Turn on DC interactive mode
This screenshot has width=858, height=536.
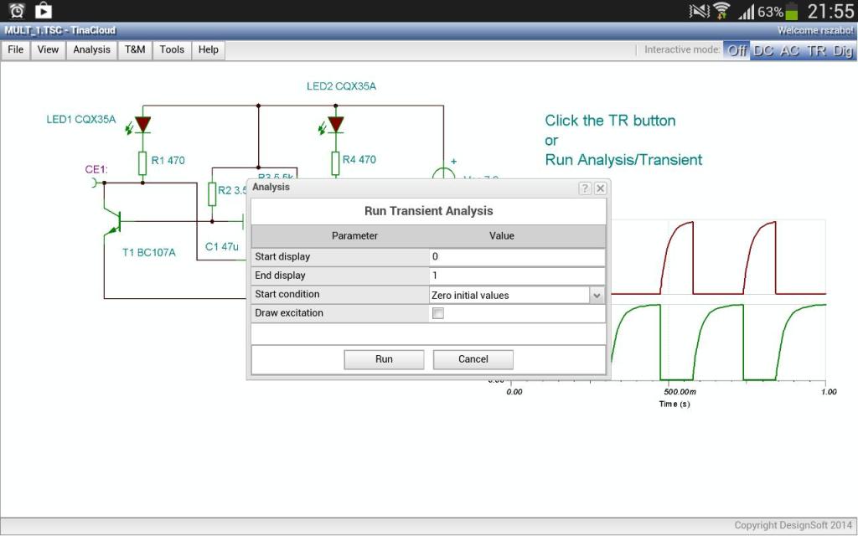[x=762, y=50]
